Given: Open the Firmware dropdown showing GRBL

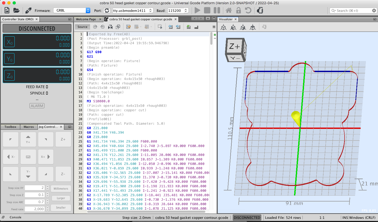Looking at the screenshot, I should pos(72,11).
